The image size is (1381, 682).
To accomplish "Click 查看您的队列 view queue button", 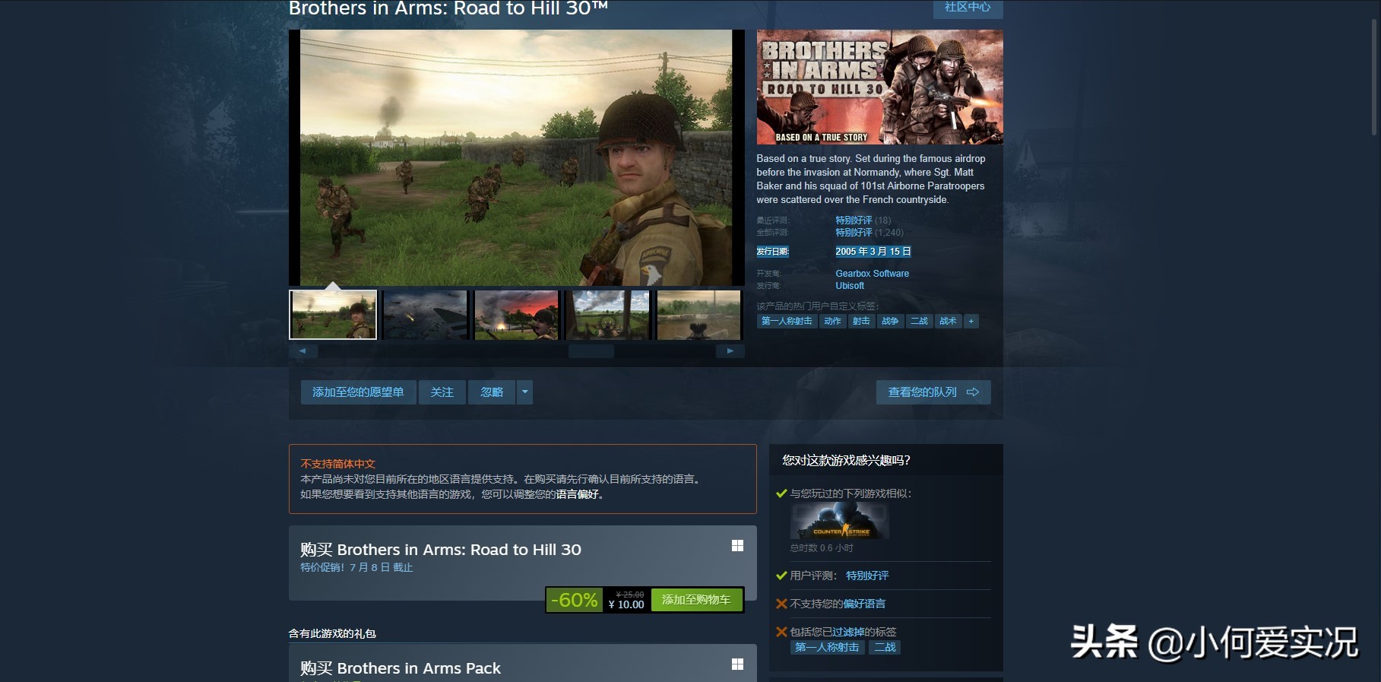I will [933, 392].
